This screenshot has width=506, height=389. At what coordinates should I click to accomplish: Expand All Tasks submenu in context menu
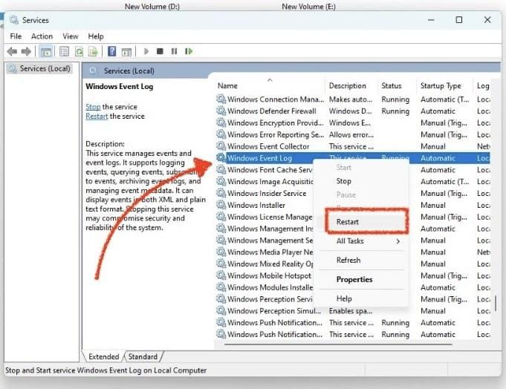(x=361, y=241)
